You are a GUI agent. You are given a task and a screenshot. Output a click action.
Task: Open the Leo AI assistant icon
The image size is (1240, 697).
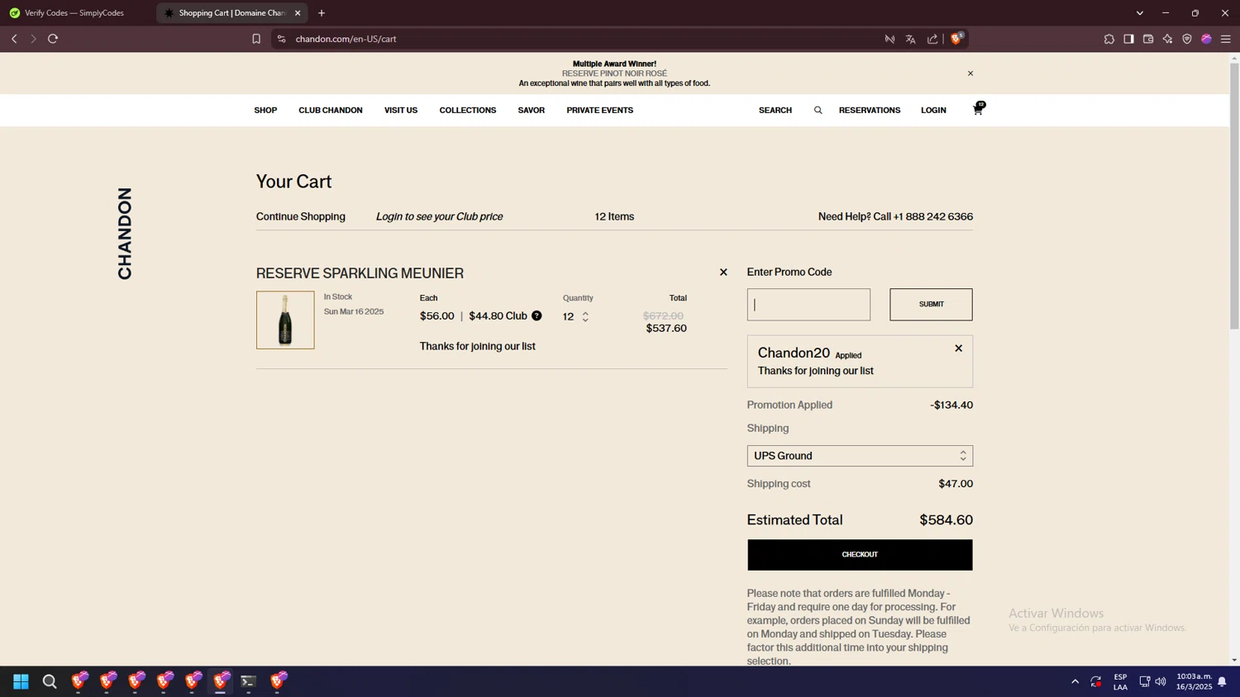tap(1167, 39)
